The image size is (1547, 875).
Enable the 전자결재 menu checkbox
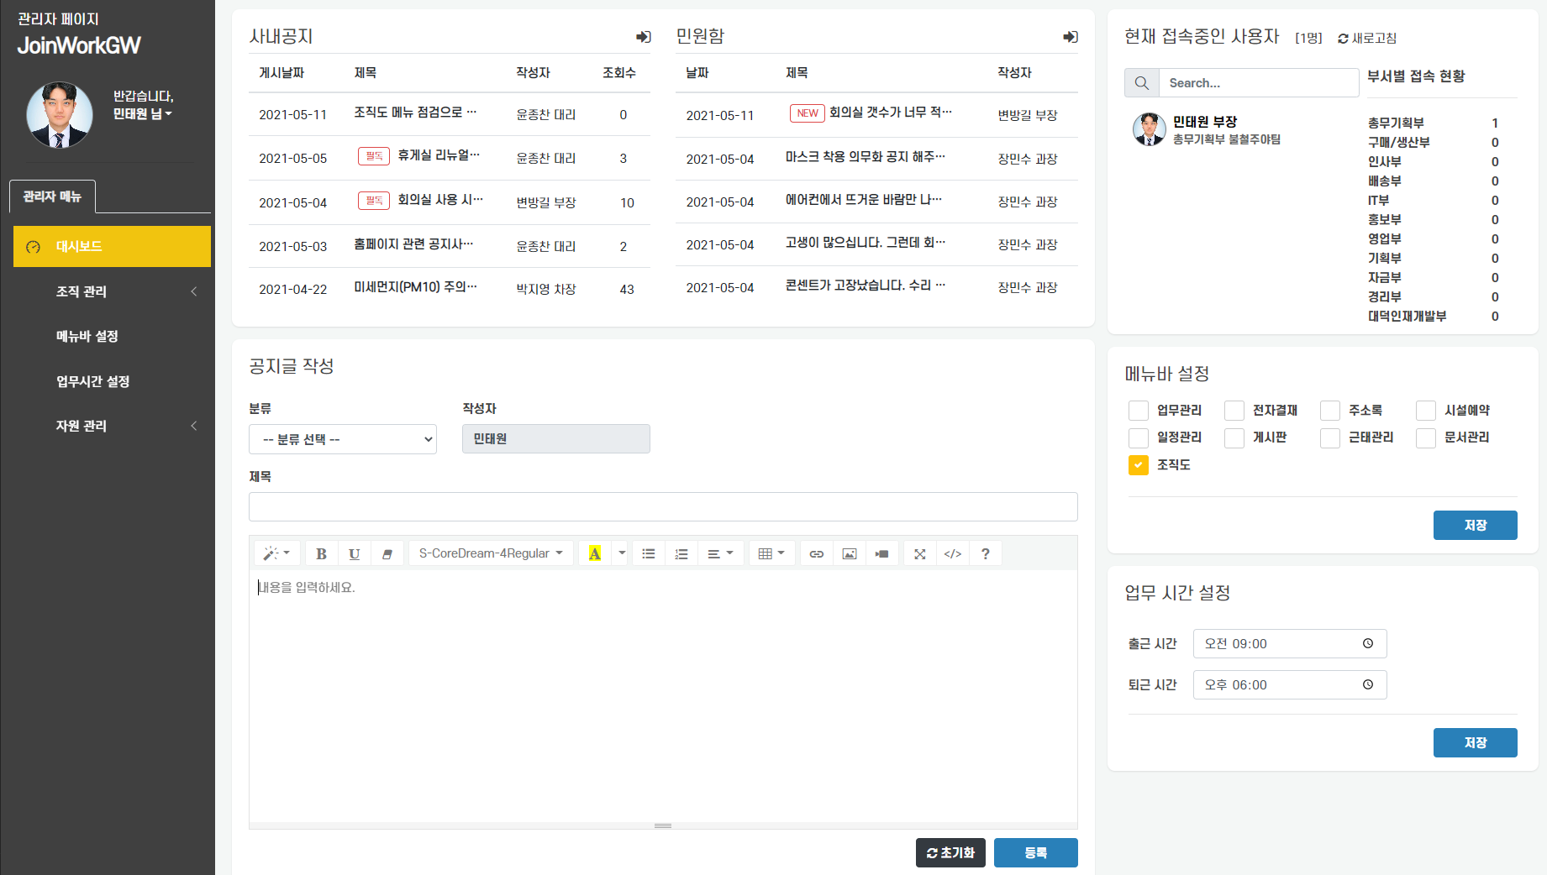click(1234, 410)
